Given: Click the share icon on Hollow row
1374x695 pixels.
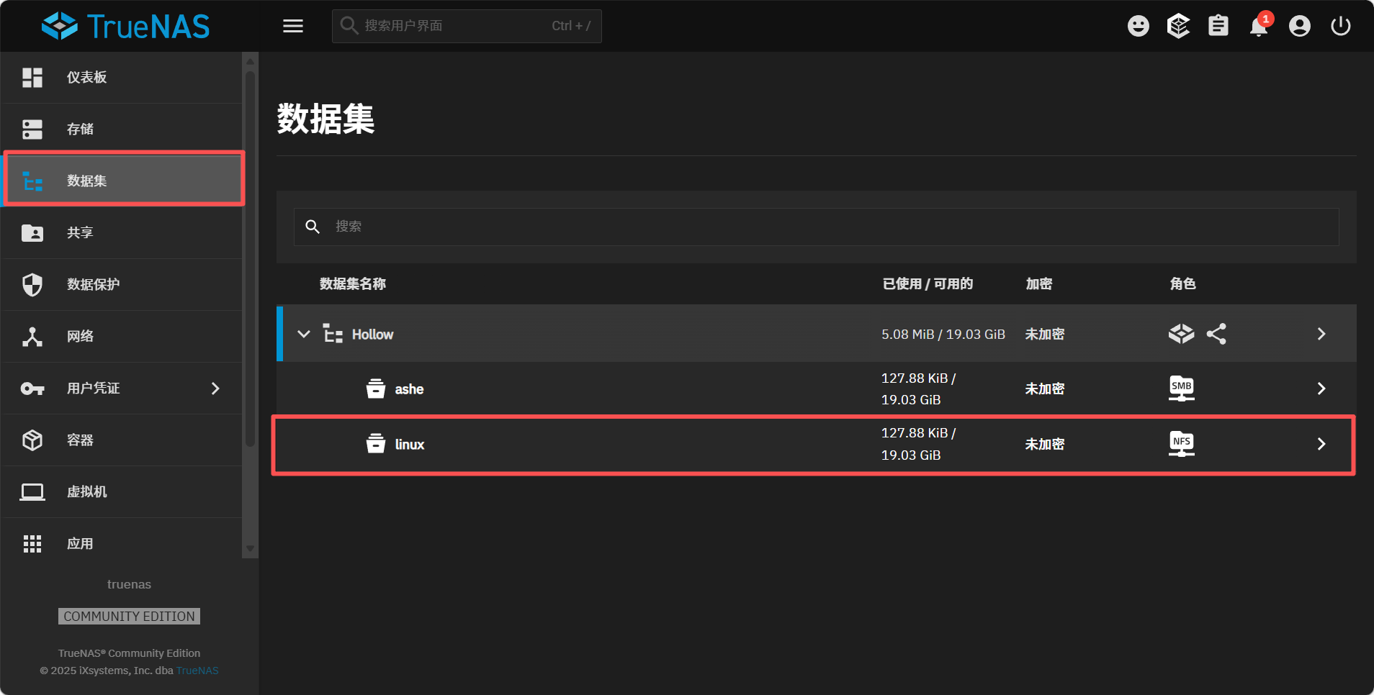Looking at the screenshot, I should (x=1216, y=334).
